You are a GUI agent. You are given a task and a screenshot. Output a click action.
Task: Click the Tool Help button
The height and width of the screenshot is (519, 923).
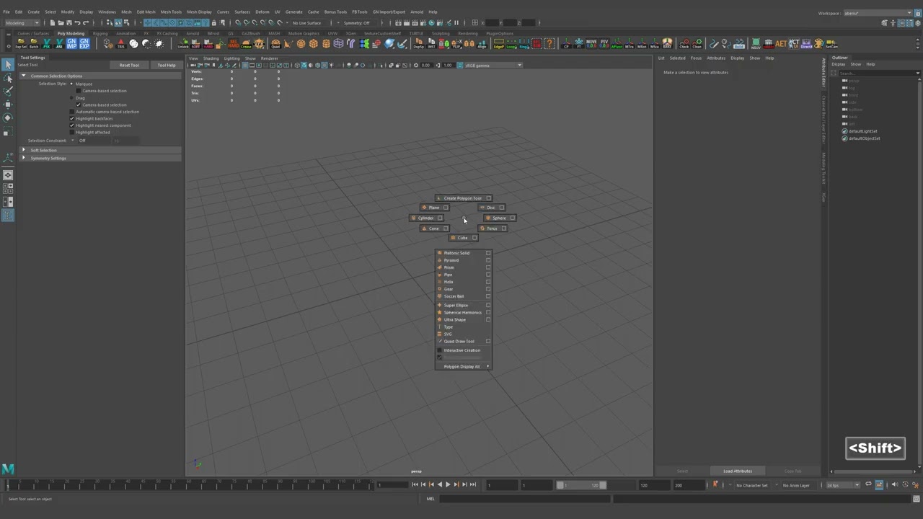(x=167, y=65)
